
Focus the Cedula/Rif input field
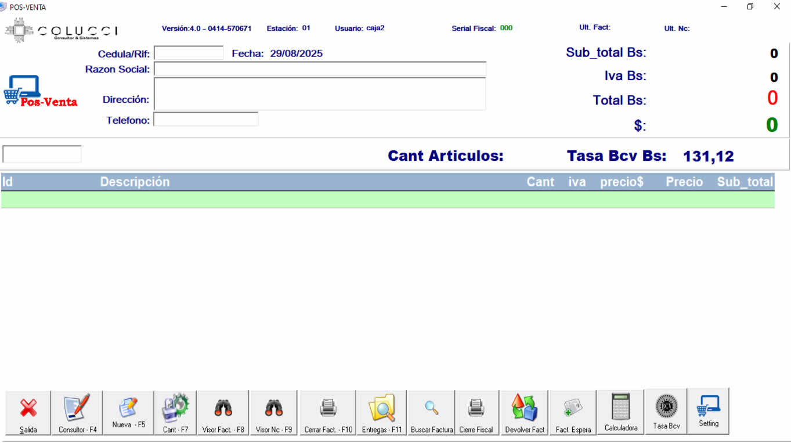(189, 53)
